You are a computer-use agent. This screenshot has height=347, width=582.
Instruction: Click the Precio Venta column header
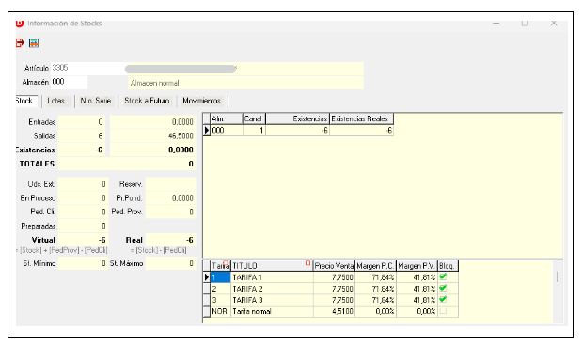[334, 266]
